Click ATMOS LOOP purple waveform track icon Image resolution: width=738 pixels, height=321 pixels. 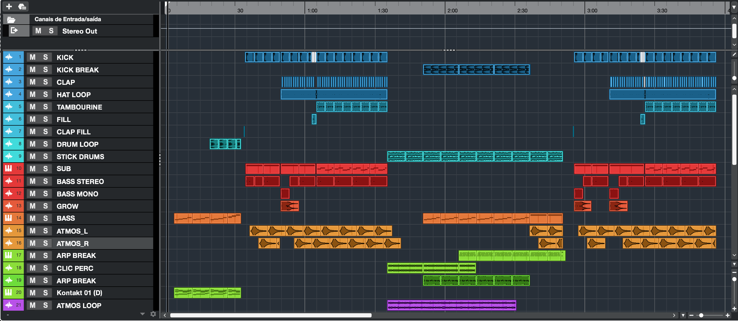pyautogui.click(x=9, y=305)
